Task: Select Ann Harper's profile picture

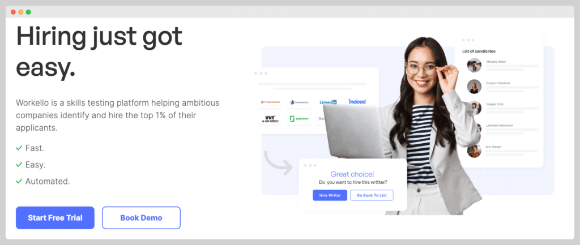Action: point(474,151)
